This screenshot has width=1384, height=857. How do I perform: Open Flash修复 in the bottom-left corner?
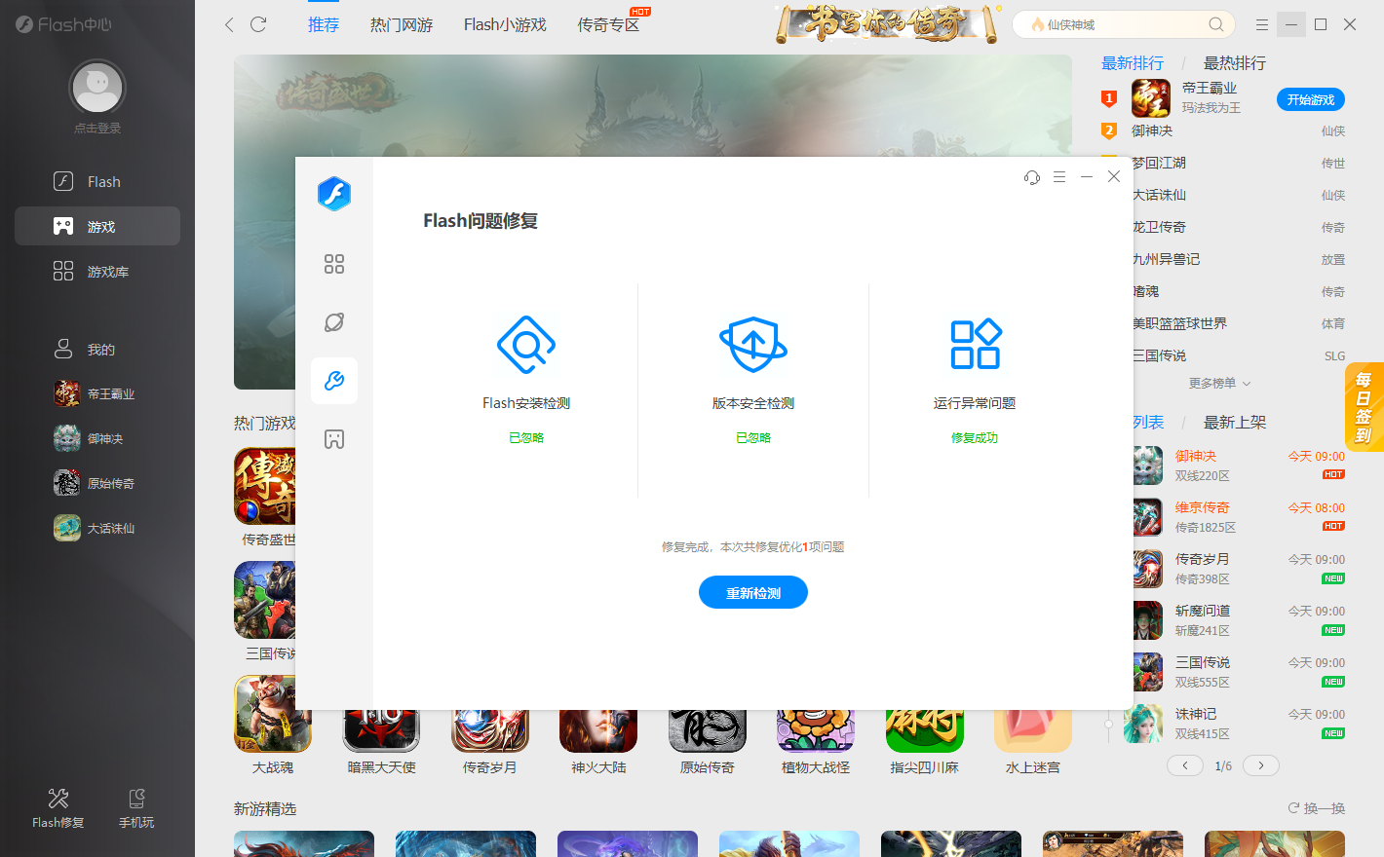[58, 808]
